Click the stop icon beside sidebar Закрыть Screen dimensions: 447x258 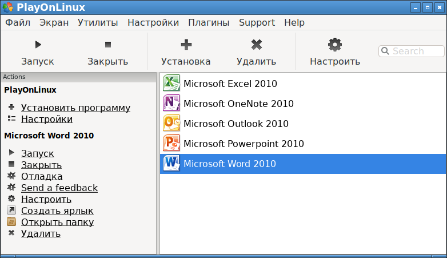11,164
